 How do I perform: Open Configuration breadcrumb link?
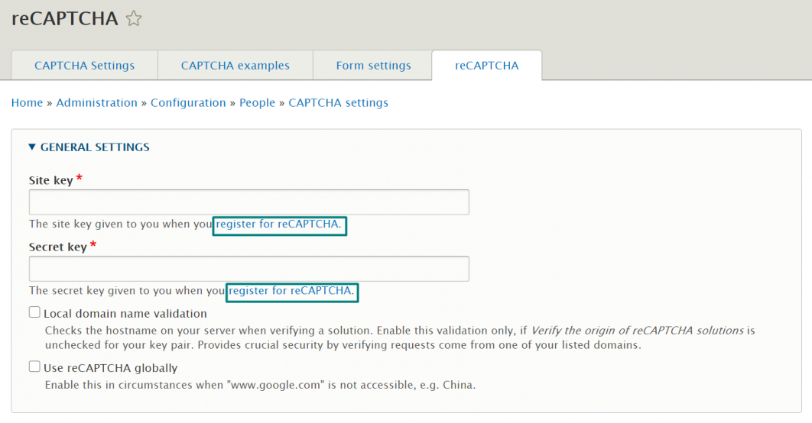tap(188, 102)
